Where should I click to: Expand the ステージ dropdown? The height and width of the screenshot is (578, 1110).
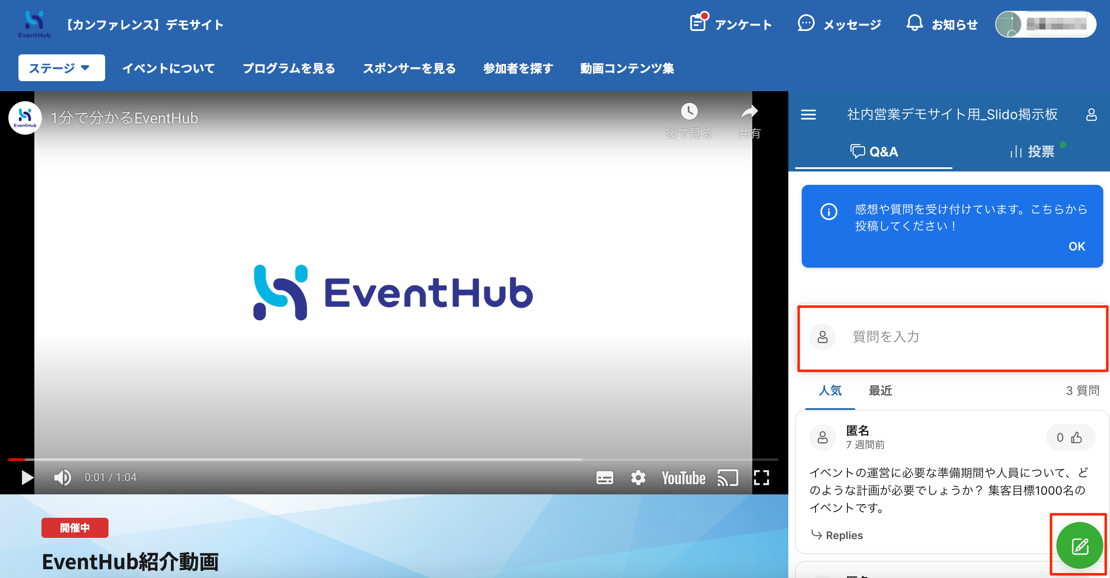point(62,68)
